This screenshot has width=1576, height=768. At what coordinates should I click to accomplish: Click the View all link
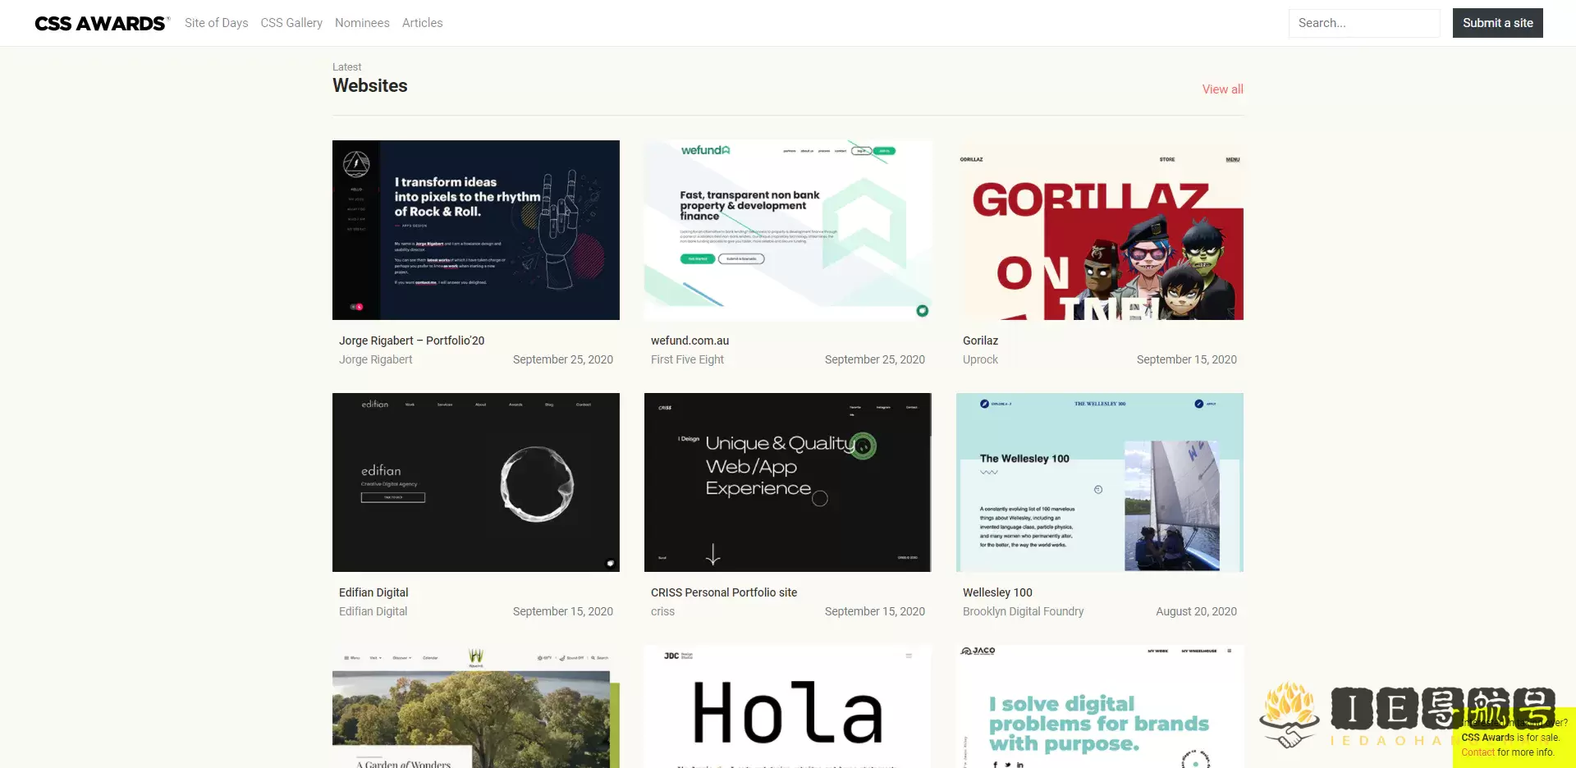pos(1222,89)
